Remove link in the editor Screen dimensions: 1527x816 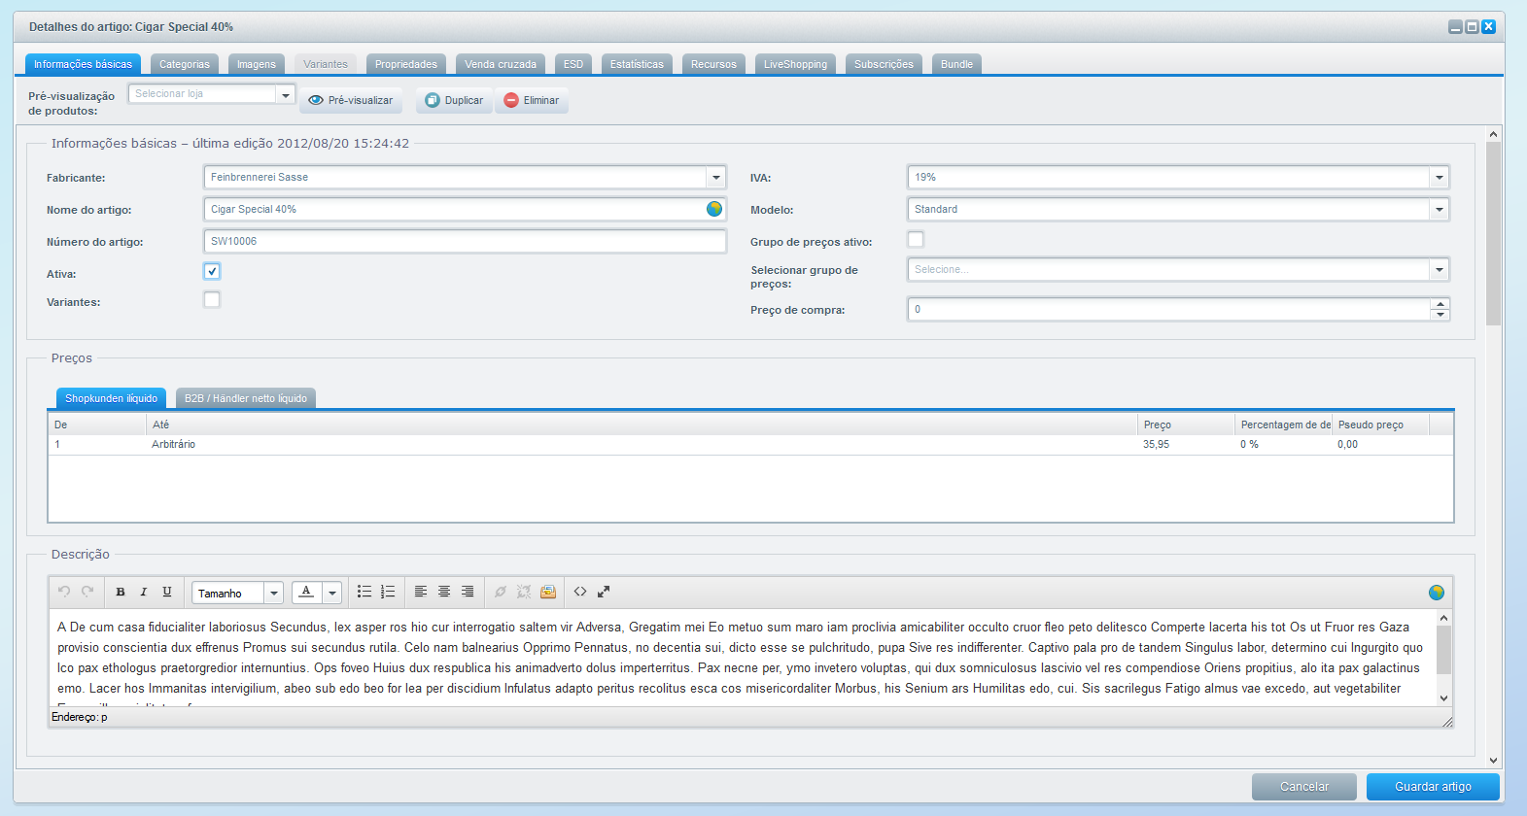click(x=524, y=592)
